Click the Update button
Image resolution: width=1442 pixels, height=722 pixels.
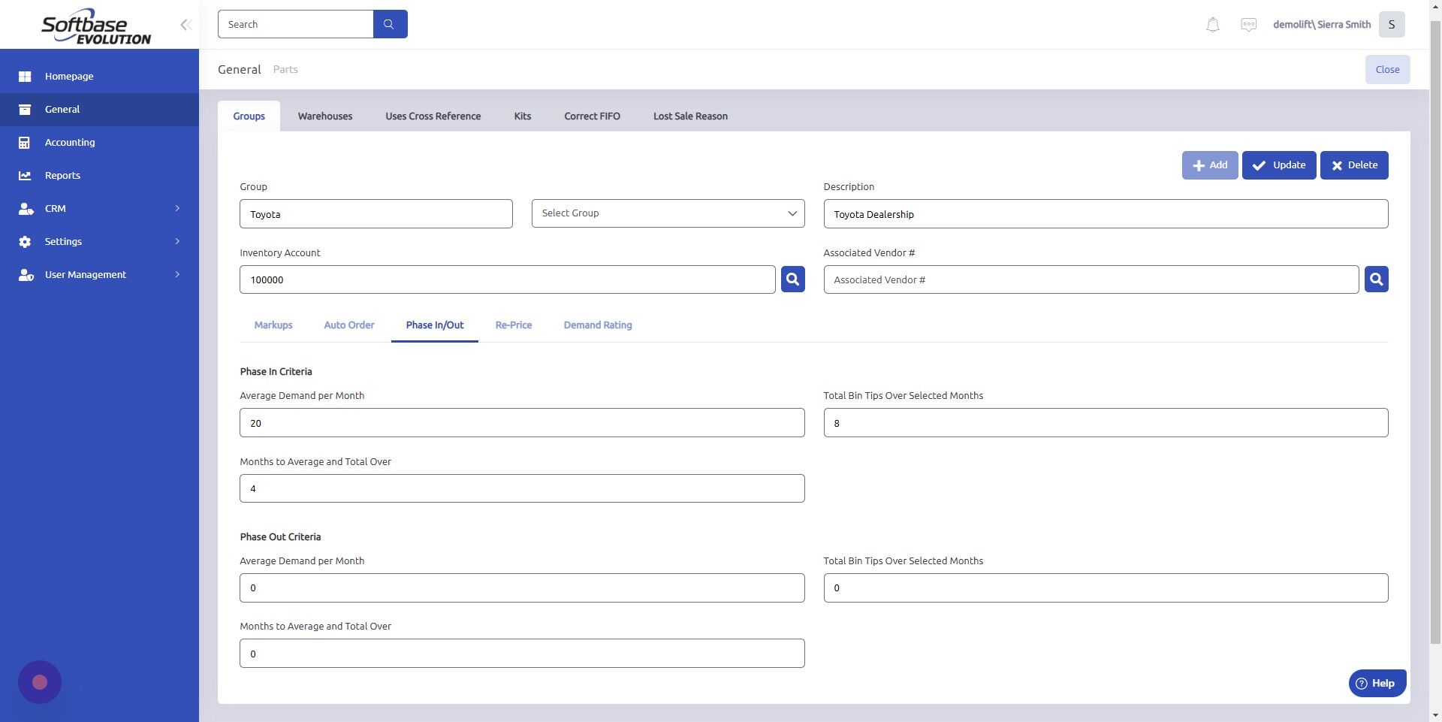point(1279,165)
